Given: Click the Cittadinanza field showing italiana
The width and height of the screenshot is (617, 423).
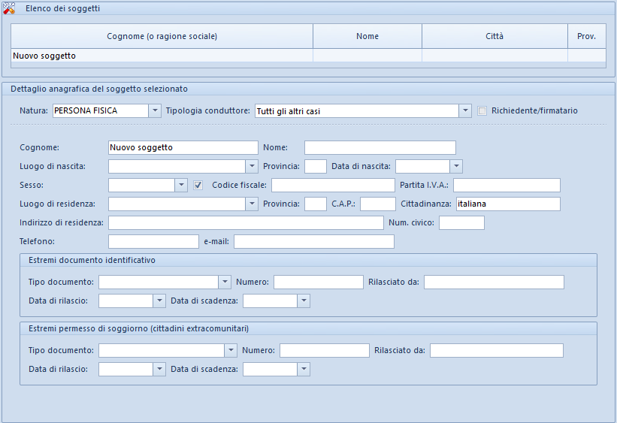Looking at the screenshot, I should point(508,204).
